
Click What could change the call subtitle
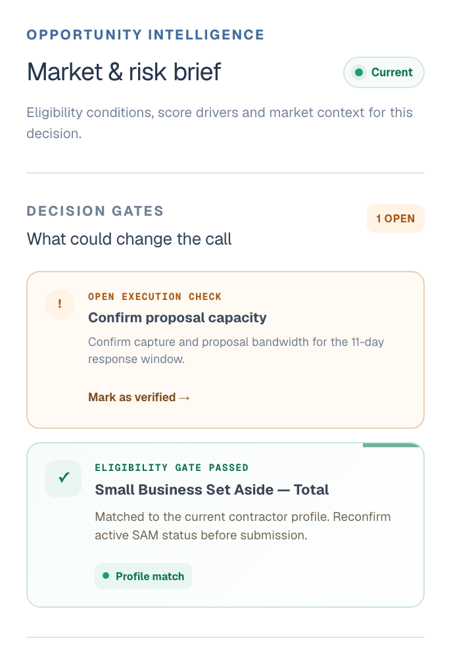(130, 239)
